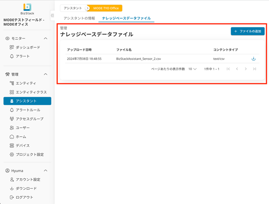Open プロジェクト設定 page
Viewport: 269px width, 204px height.
[27, 154]
